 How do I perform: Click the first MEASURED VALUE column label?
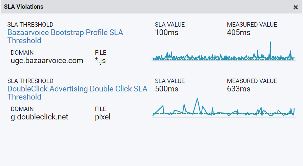pos(252,25)
